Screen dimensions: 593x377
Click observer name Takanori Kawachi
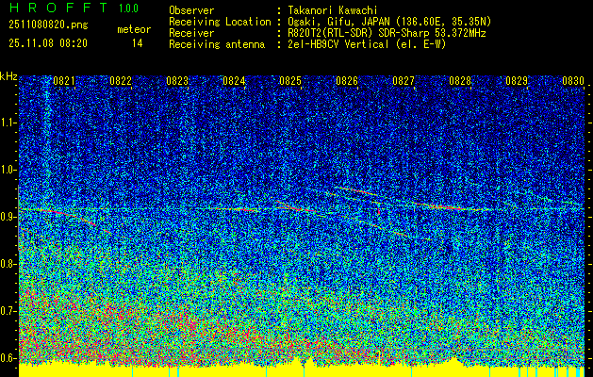(333, 10)
